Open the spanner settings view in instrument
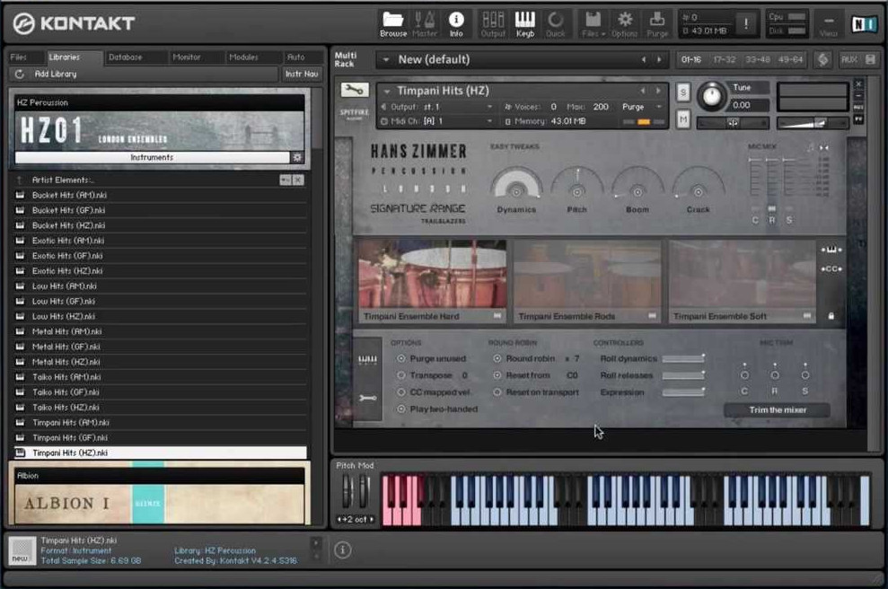The width and height of the screenshot is (888, 589). pos(367,398)
